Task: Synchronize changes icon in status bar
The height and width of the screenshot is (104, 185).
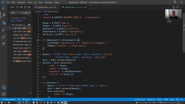Action: coord(19,99)
